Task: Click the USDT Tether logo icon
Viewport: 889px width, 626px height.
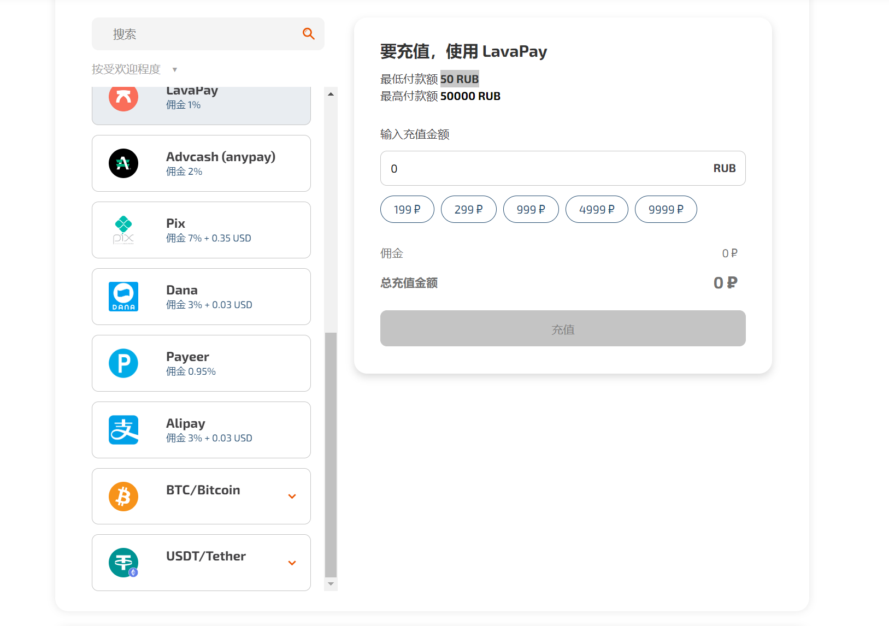Action: tap(123, 563)
